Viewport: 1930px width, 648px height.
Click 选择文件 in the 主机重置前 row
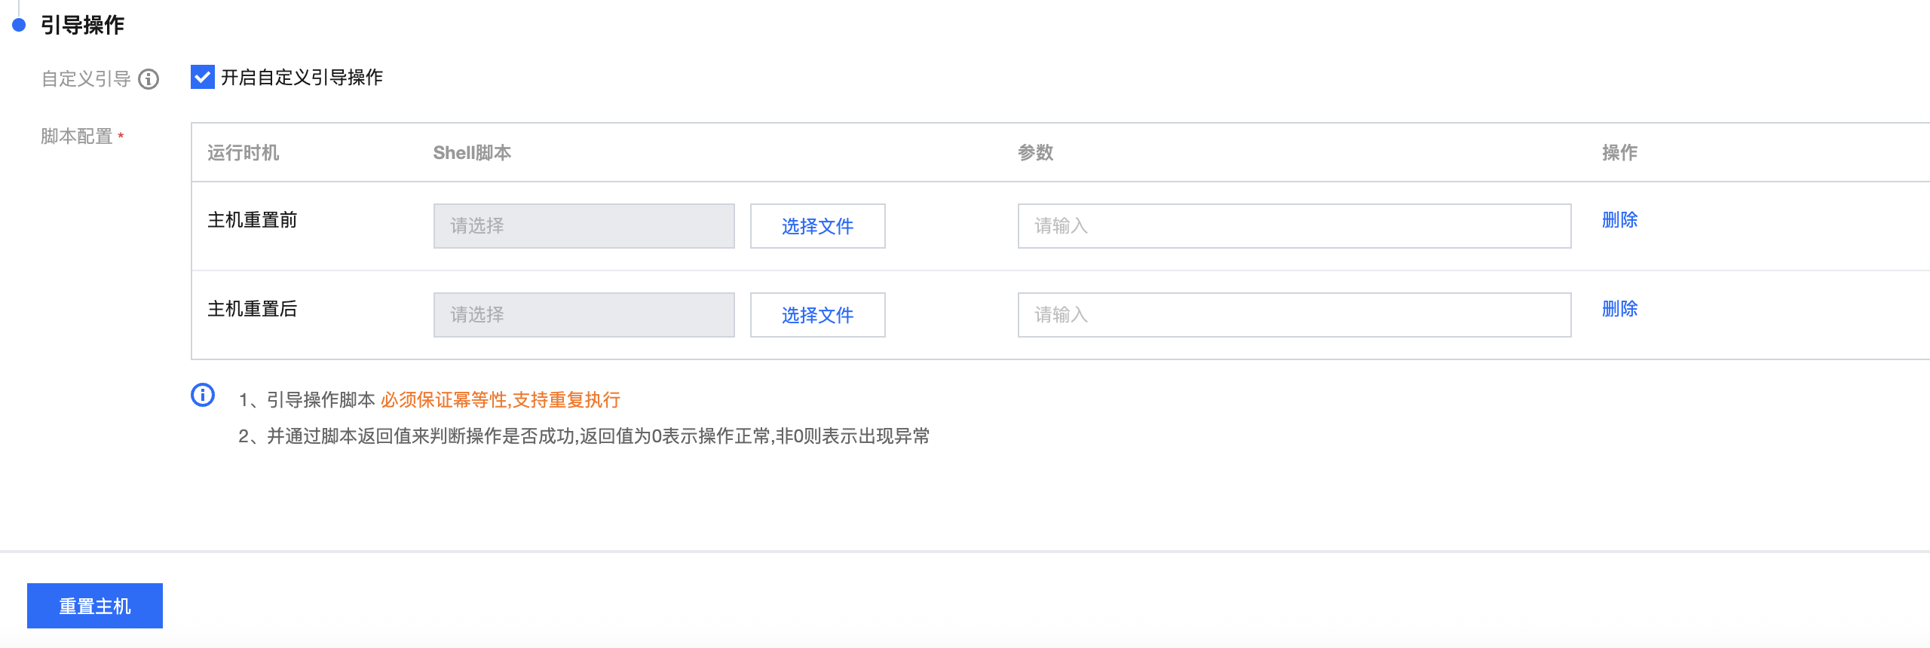click(x=817, y=226)
